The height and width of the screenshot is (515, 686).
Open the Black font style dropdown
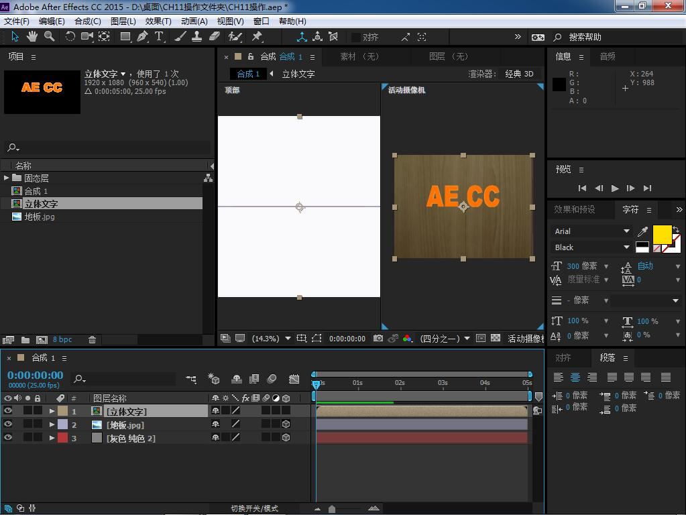point(590,247)
